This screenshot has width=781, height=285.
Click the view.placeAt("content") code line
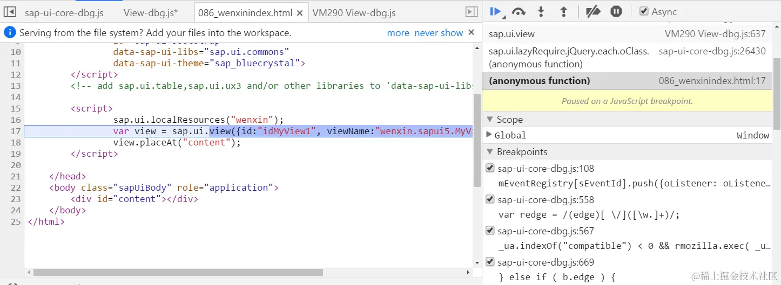click(177, 142)
